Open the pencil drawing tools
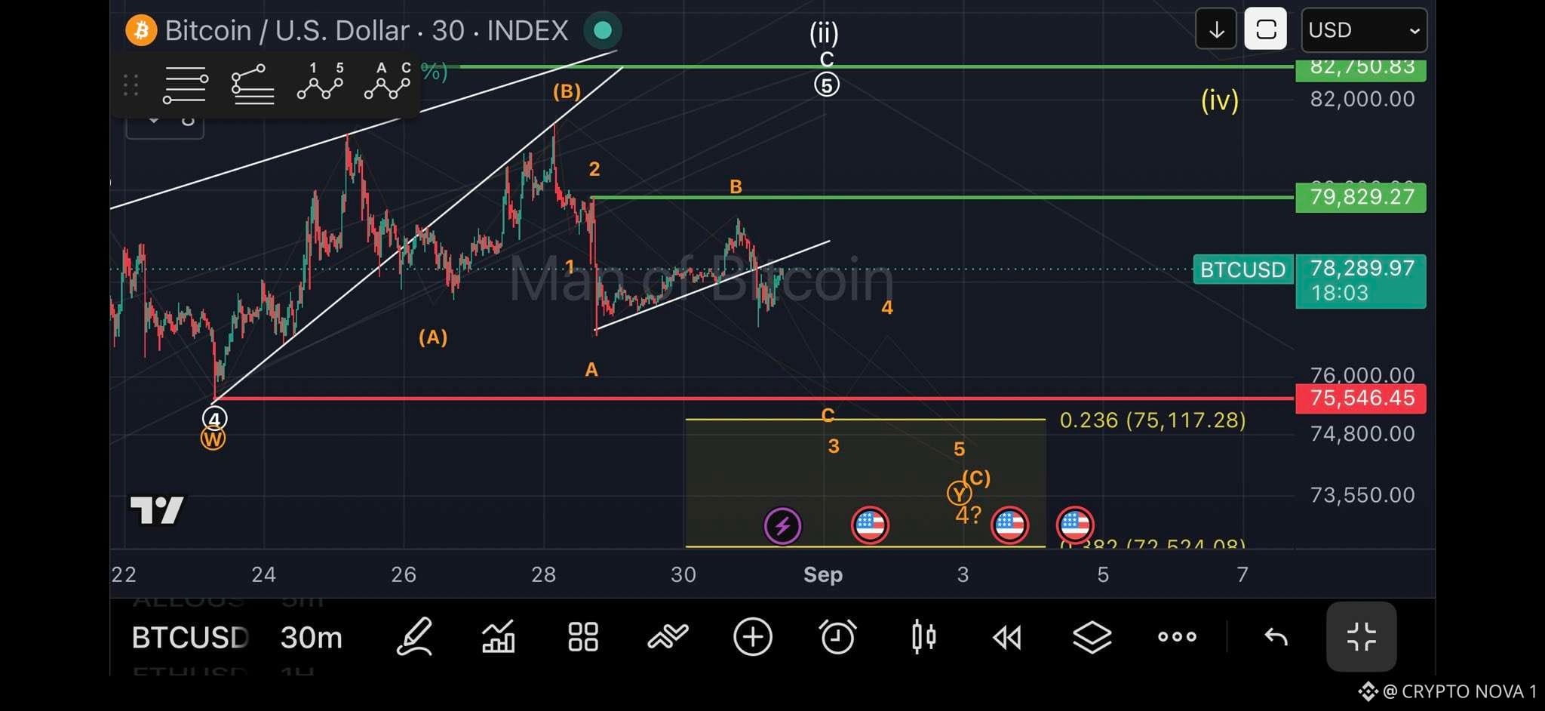The width and height of the screenshot is (1545, 711). click(414, 637)
